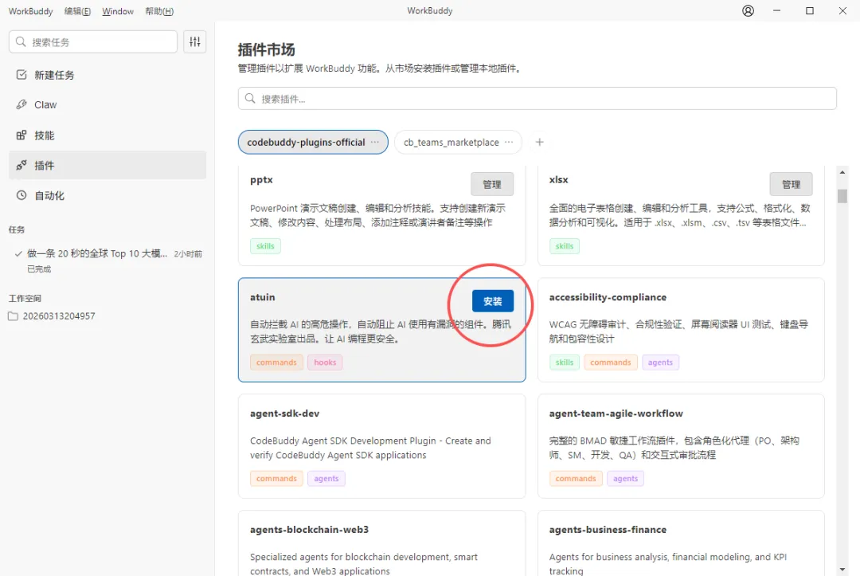This screenshot has height=576, width=860.
Task: Open options dots on codebuddy-plugins-official tab
Action: click(374, 142)
